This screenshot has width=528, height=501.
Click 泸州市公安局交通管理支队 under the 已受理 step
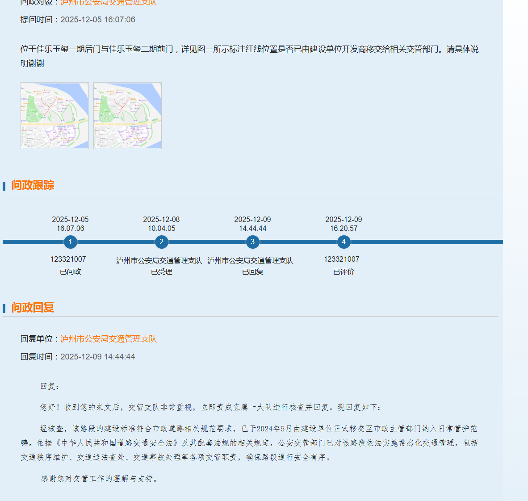click(159, 260)
